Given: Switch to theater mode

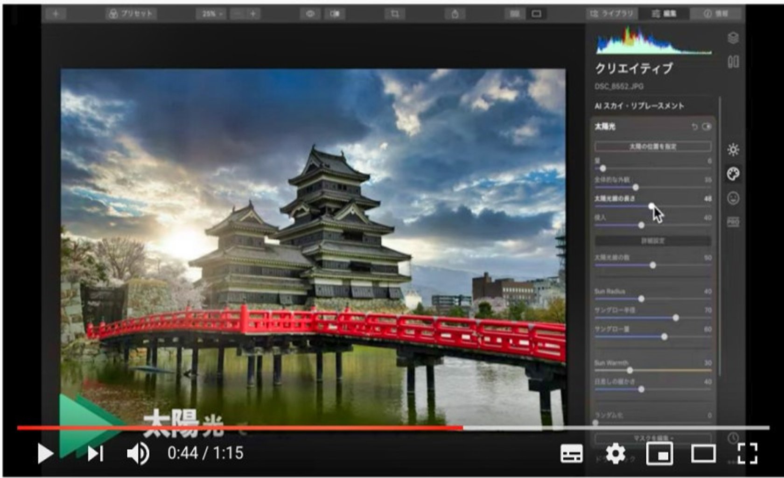Looking at the screenshot, I should (x=703, y=454).
